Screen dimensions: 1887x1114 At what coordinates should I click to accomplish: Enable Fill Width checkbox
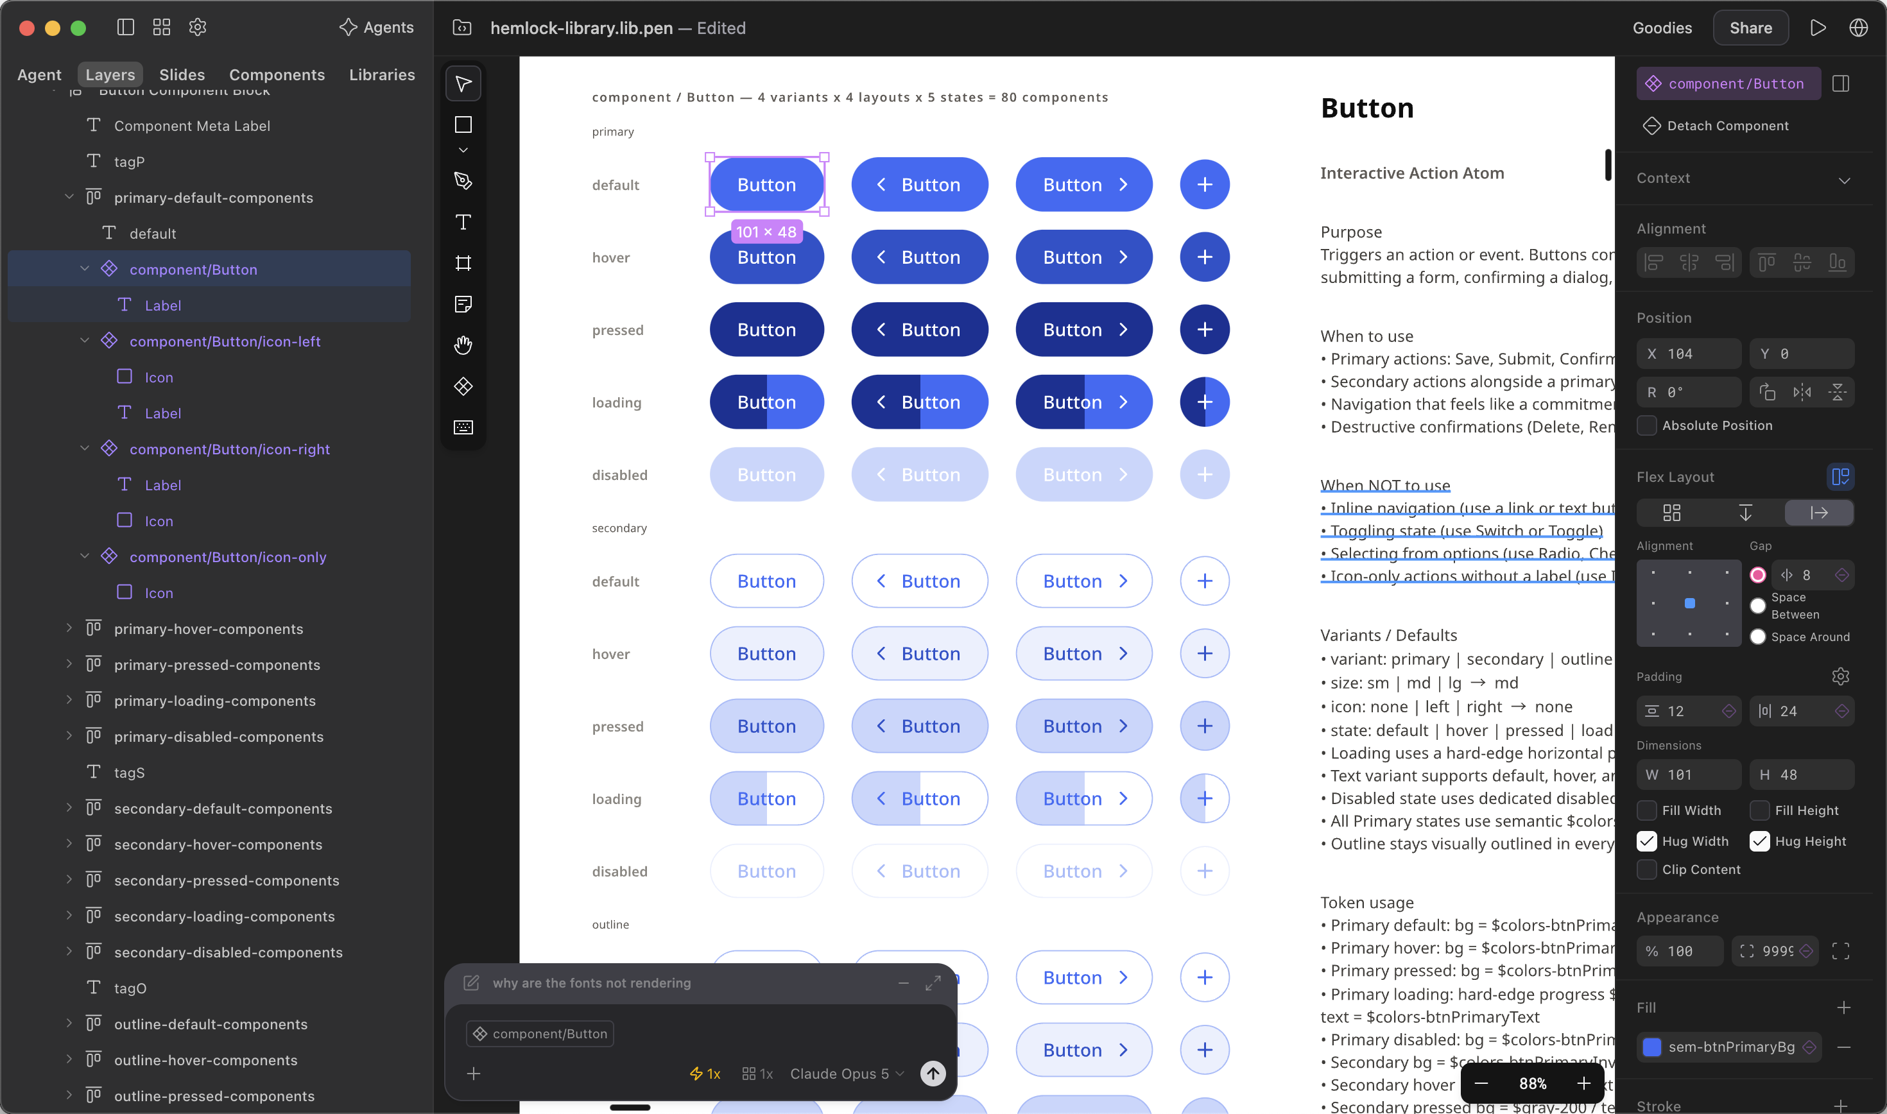coord(1647,810)
